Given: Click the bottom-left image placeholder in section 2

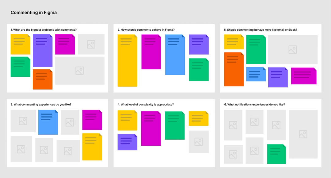Looking at the screenshot, I should point(21,149).
